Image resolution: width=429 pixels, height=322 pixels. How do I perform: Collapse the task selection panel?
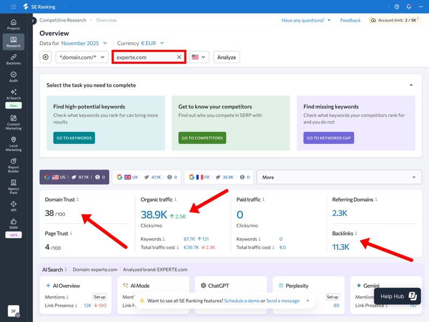coord(411,85)
